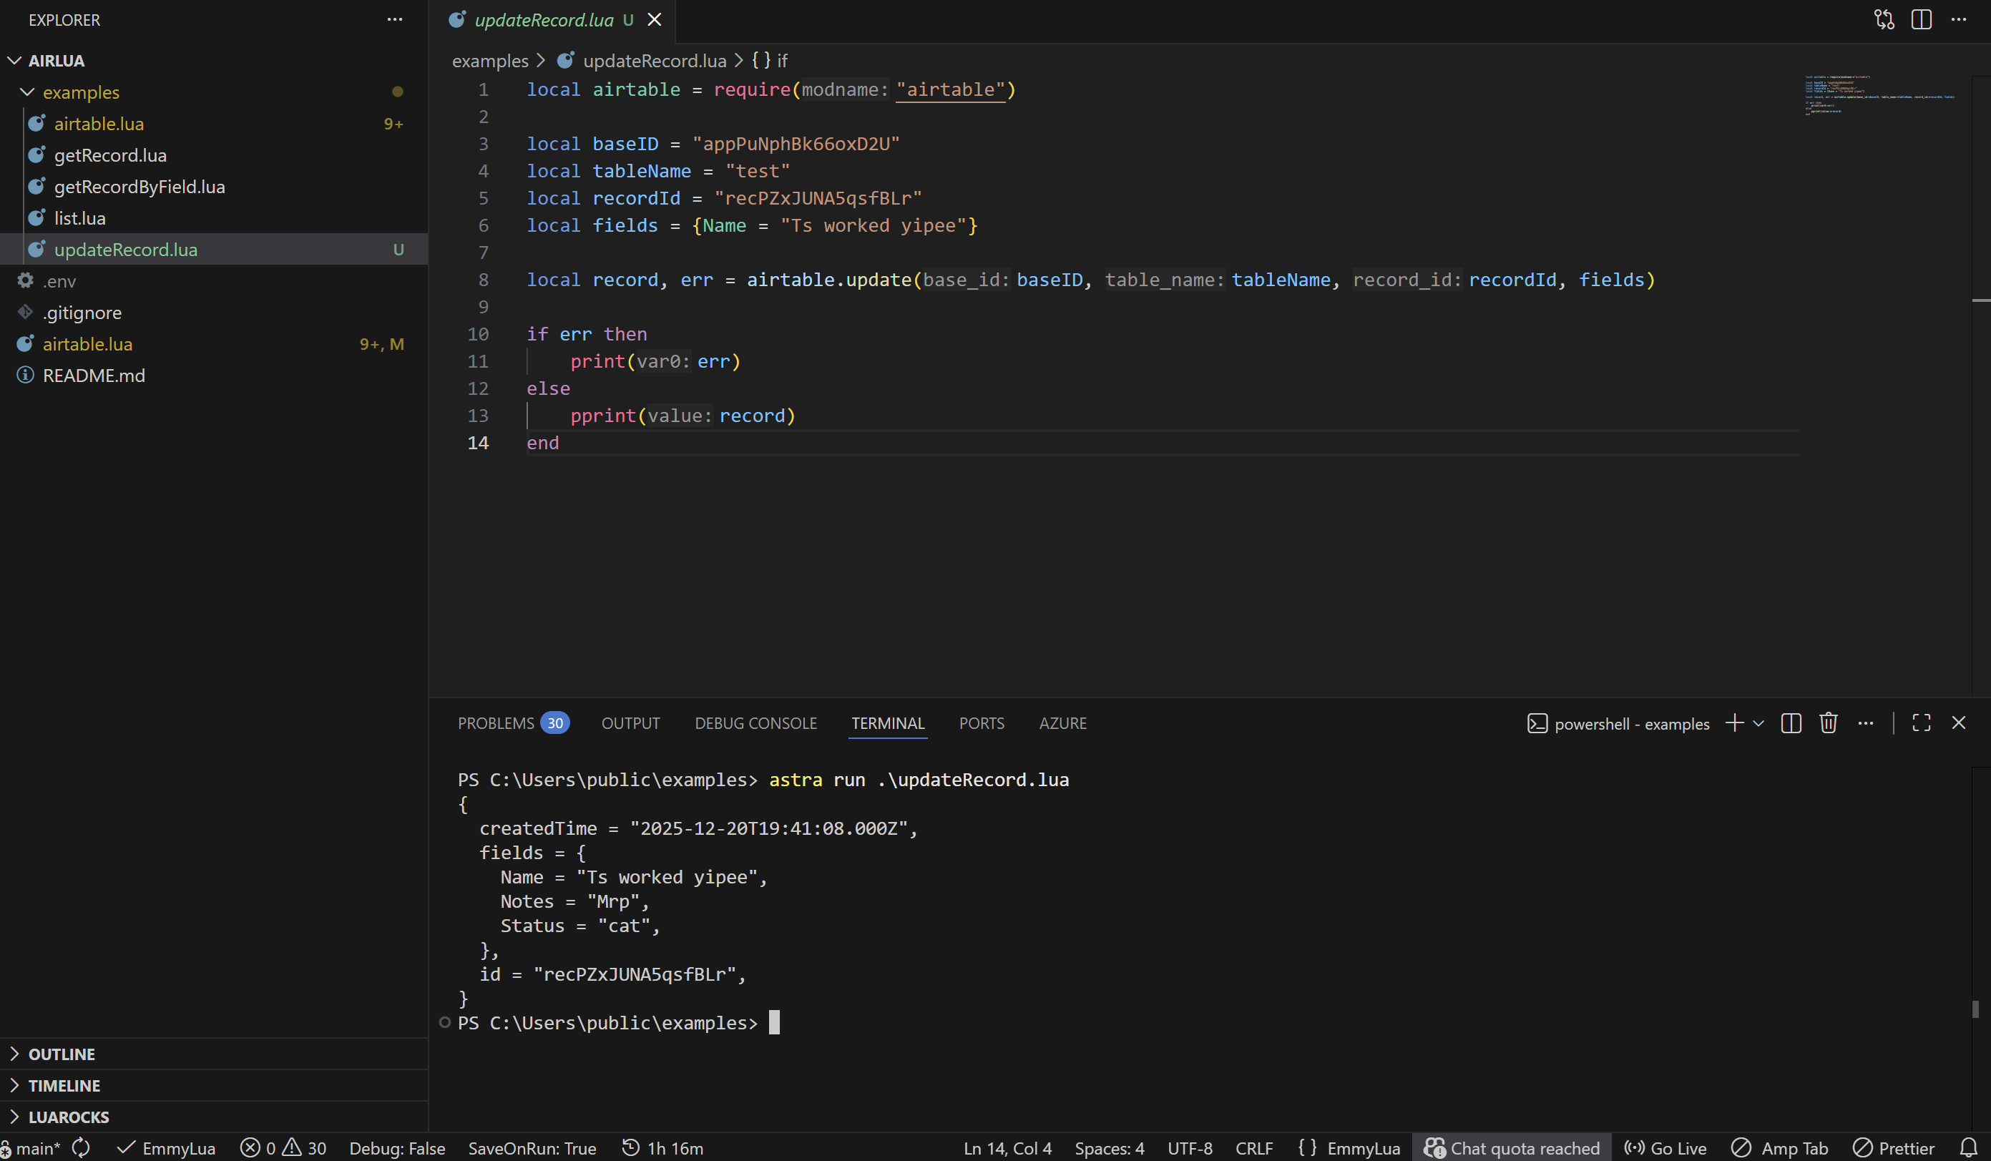This screenshot has height=1161, width=1991.
Task: Switch to the PROBLEMS tab
Action: coord(496,722)
